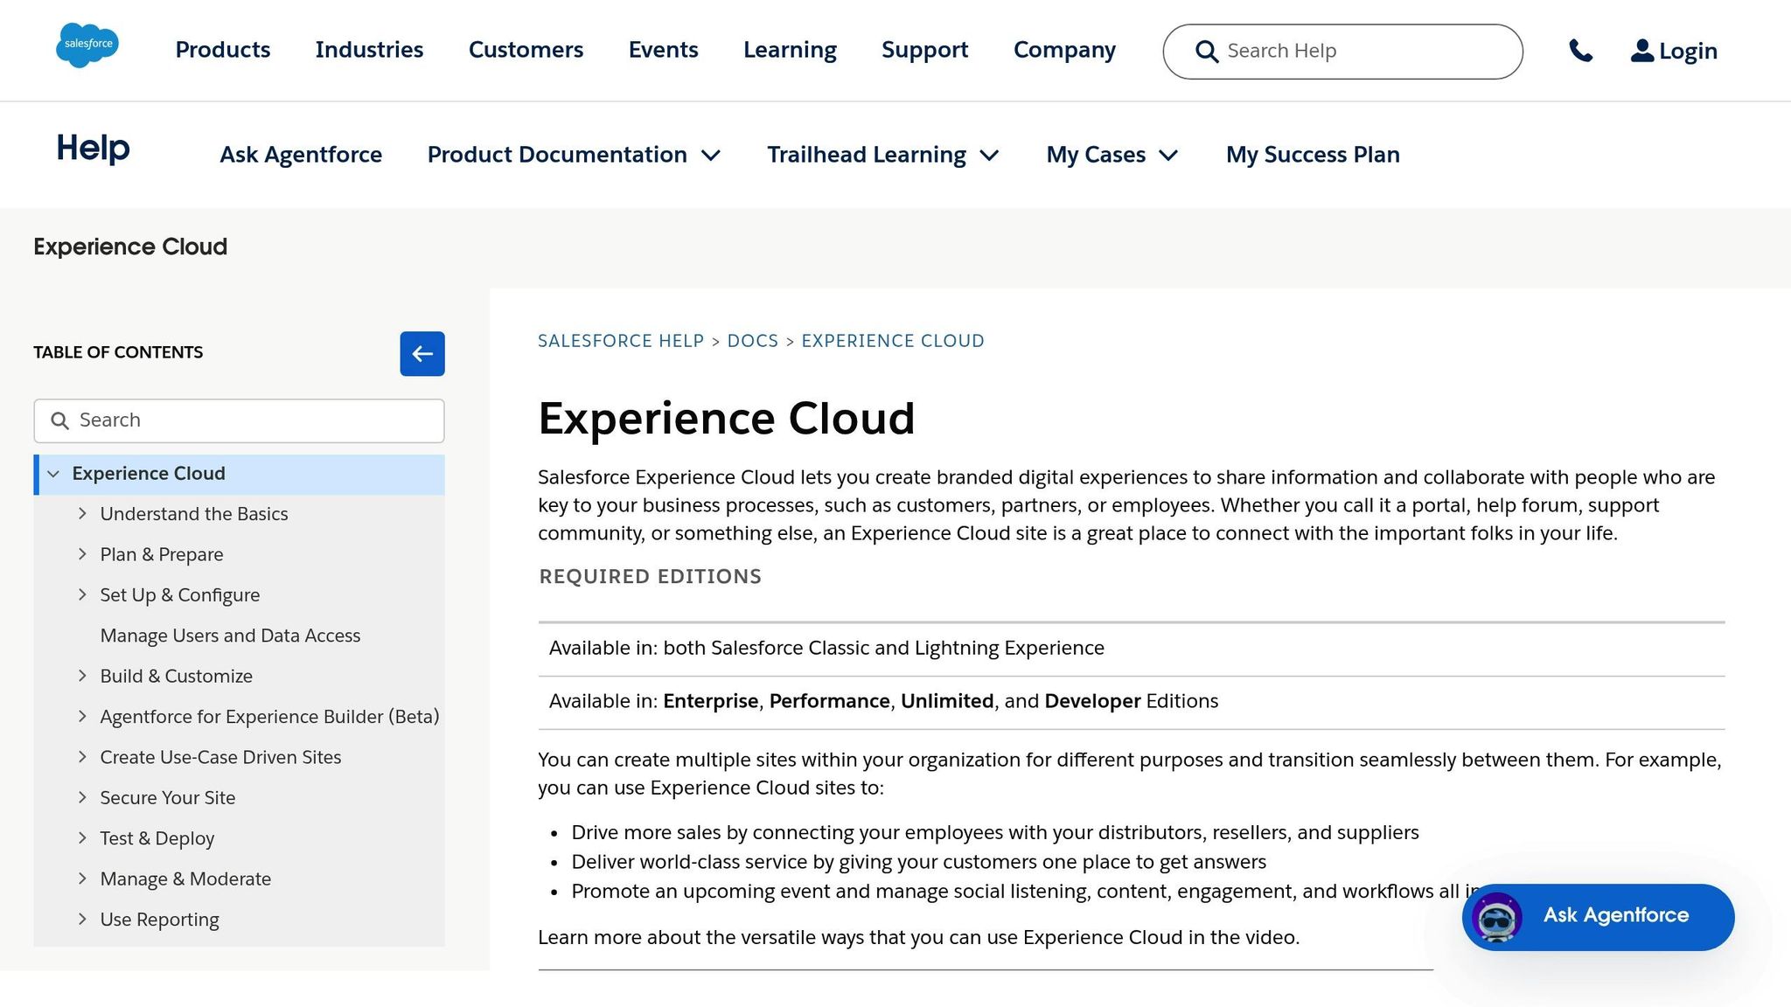The width and height of the screenshot is (1791, 1007).
Task: Open the Products menu
Action: (x=222, y=50)
